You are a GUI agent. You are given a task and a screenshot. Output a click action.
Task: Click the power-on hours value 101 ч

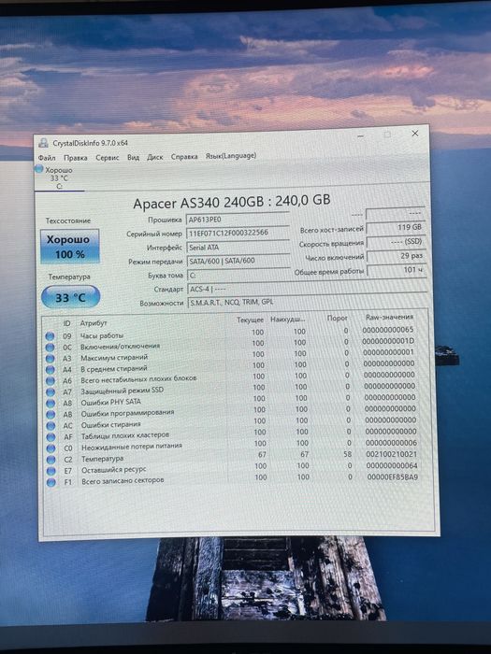point(397,270)
